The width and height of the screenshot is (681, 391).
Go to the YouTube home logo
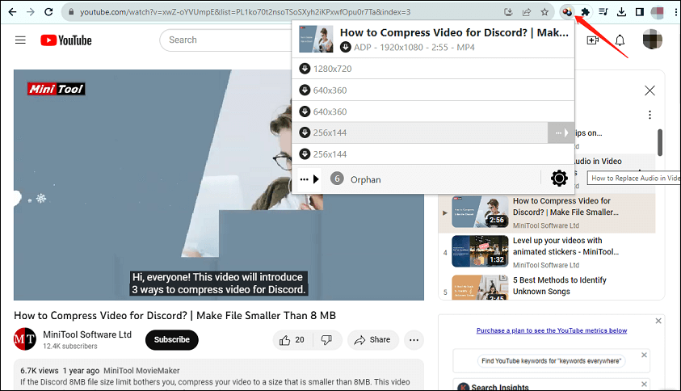(x=66, y=40)
